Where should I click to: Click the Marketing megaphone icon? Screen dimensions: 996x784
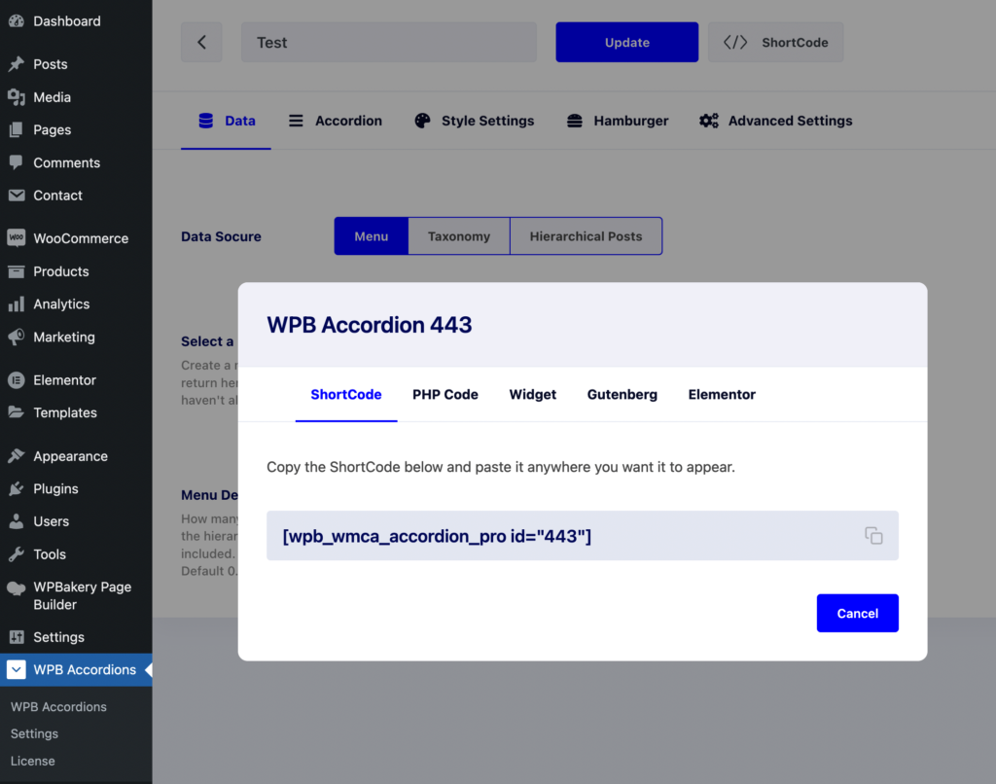tap(17, 337)
